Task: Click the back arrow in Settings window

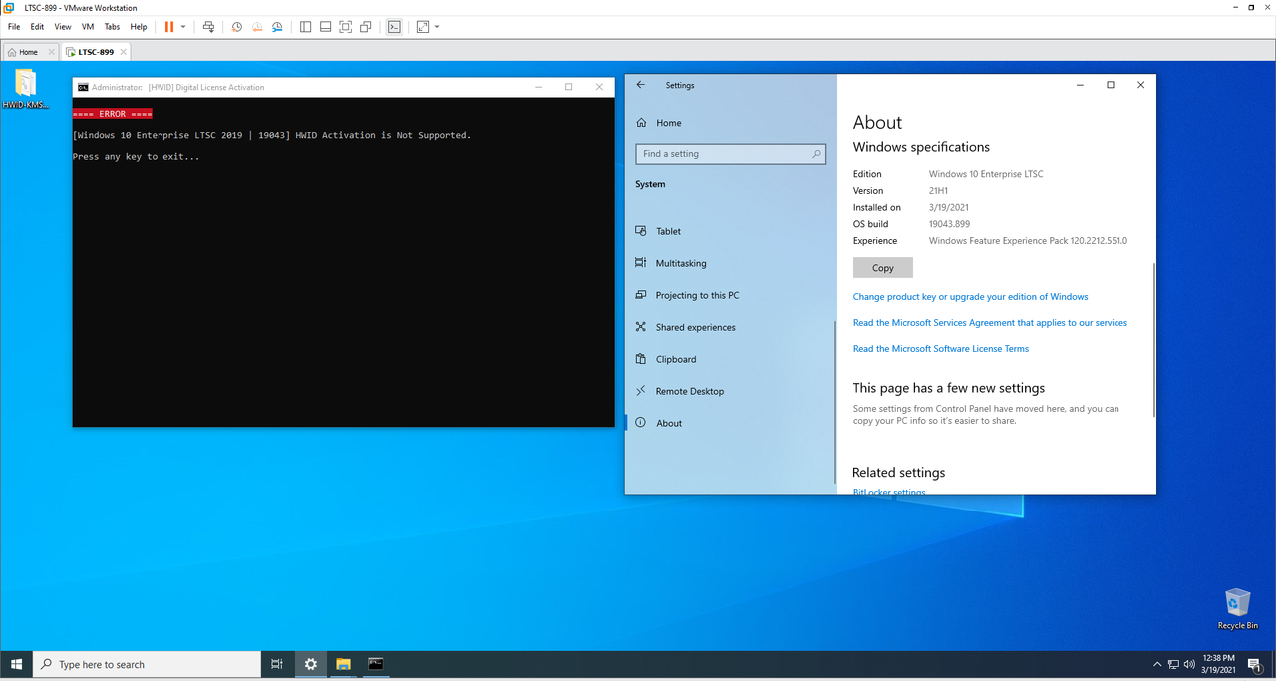Action: click(641, 85)
